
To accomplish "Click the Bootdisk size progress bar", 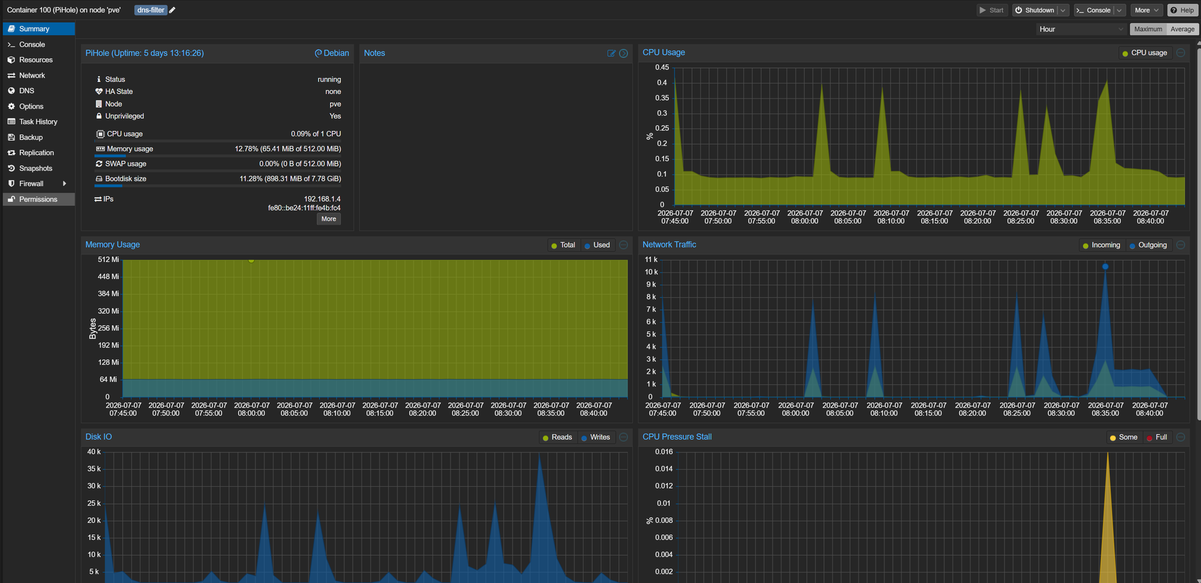I will [218, 185].
